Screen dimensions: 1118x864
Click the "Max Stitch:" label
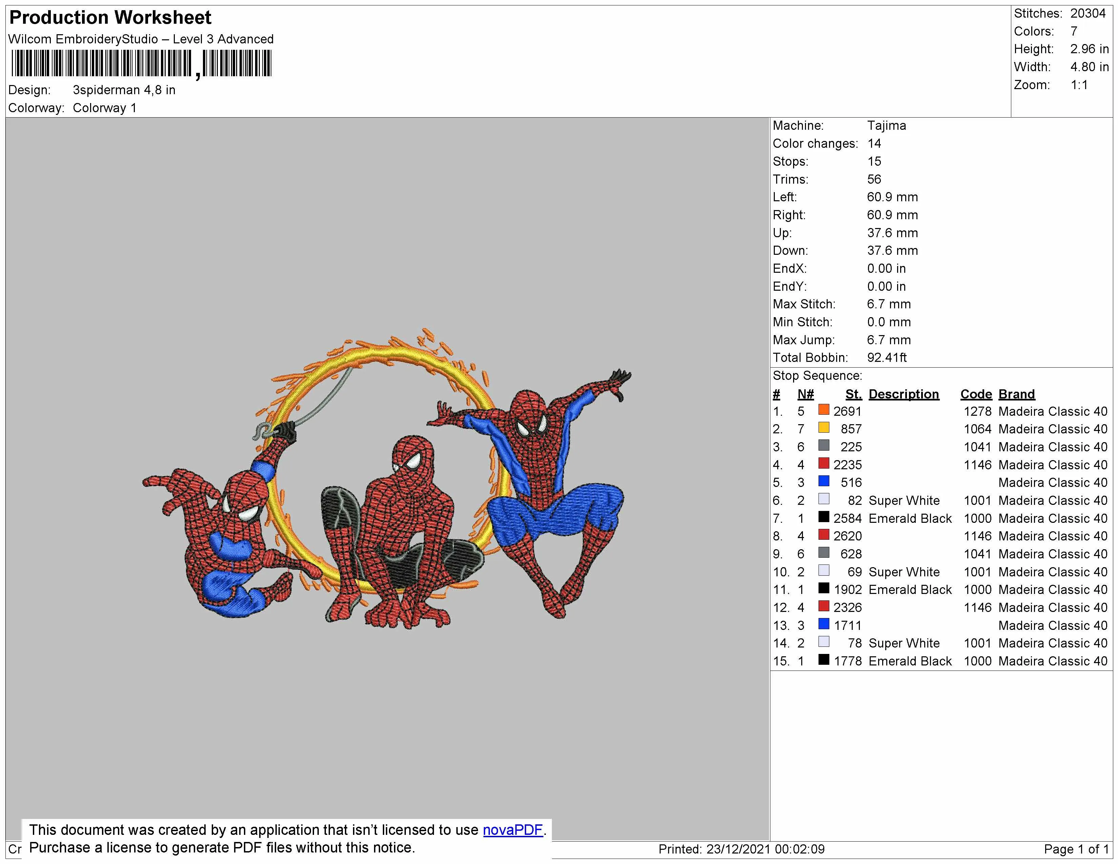pos(804,304)
